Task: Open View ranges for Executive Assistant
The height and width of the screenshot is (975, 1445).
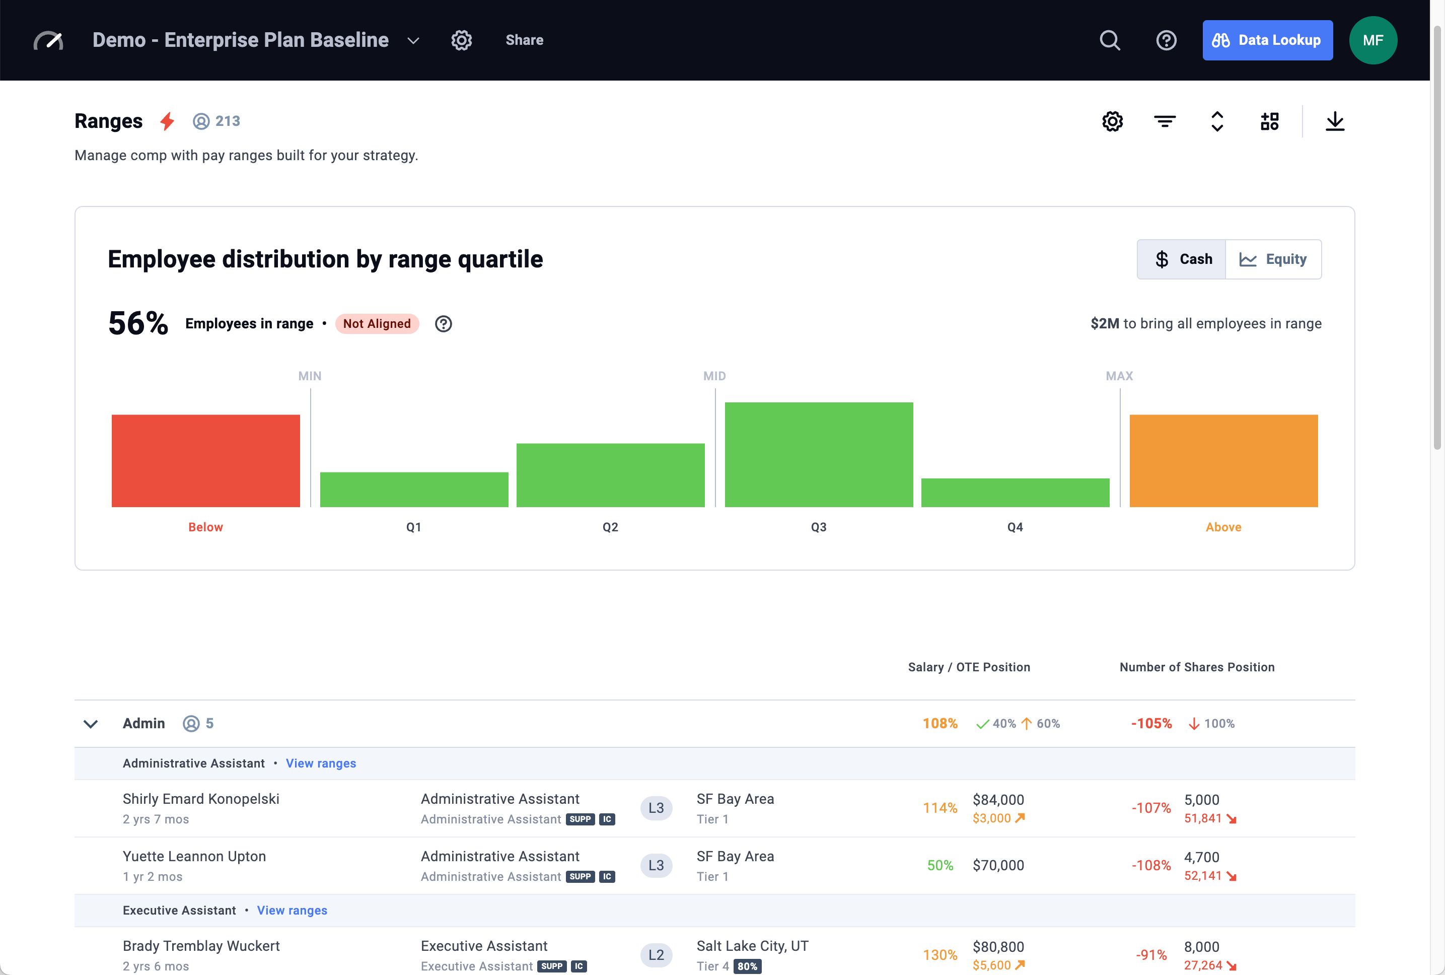Action: pyautogui.click(x=292, y=910)
